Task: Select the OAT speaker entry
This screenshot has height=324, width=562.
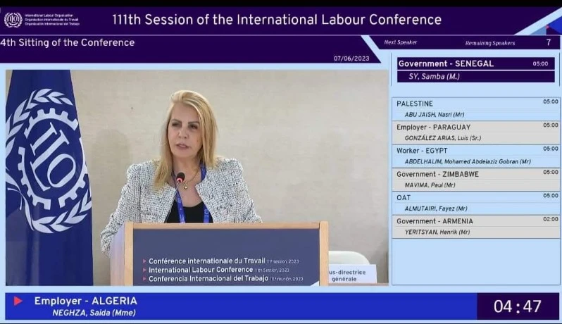Action: [x=475, y=203]
